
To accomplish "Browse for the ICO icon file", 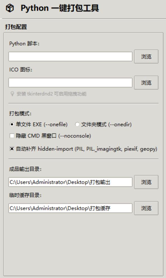I will tap(146, 83).
